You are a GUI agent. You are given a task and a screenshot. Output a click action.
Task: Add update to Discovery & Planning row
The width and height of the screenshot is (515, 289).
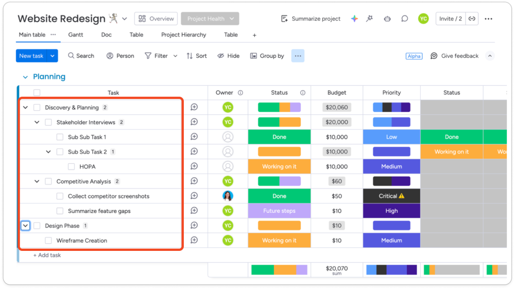click(194, 107)
